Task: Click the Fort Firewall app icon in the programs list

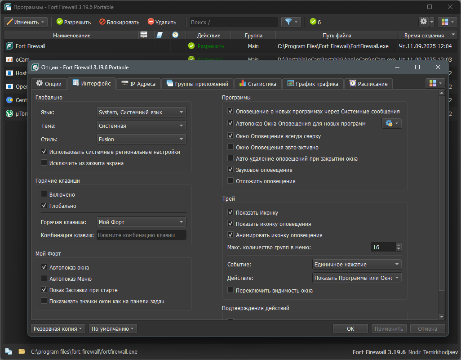Action: point(9,46)
